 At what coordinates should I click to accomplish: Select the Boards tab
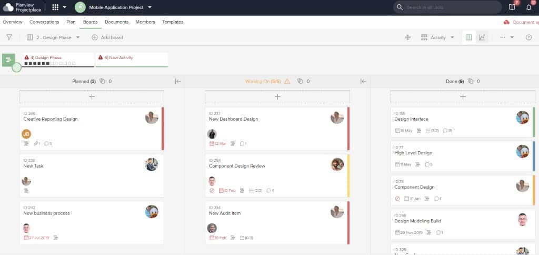pos(91,22)
